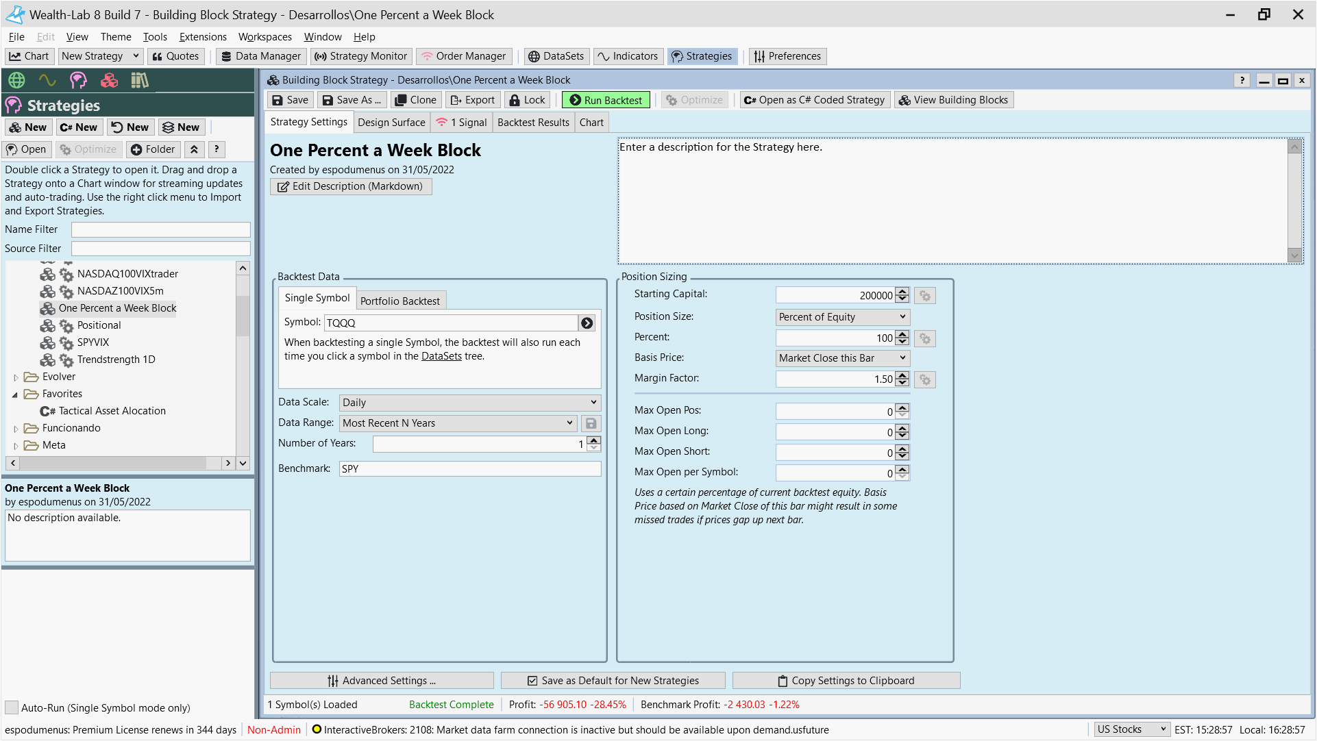This screenshot has width=1317, height=741.
Task: Click the arrow next to Symbol TQQQ
Action: pos(587,323)
